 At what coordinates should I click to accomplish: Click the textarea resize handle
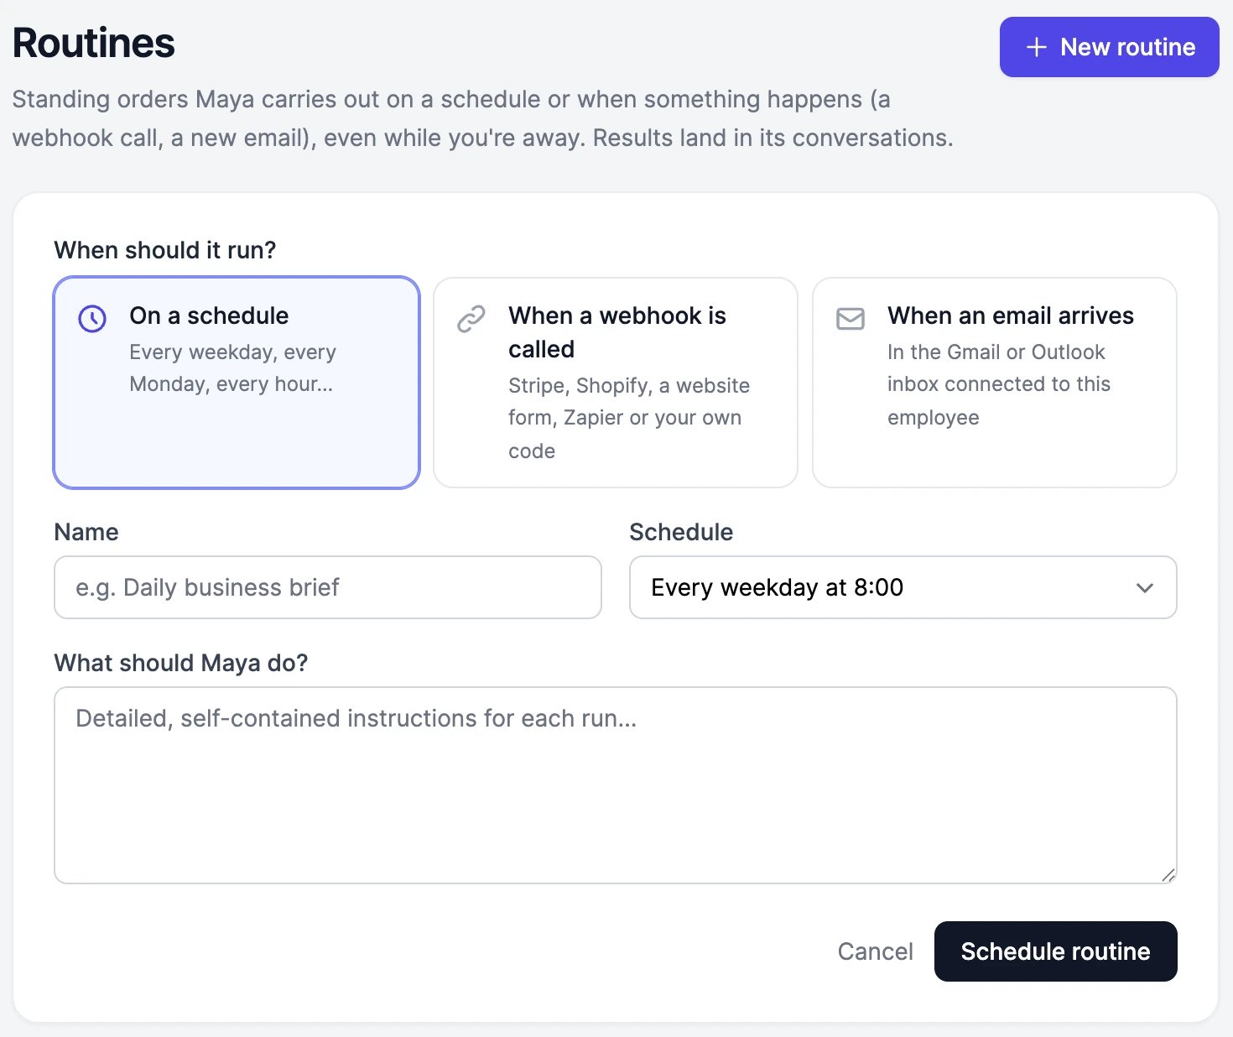(x=1168, y=875)
